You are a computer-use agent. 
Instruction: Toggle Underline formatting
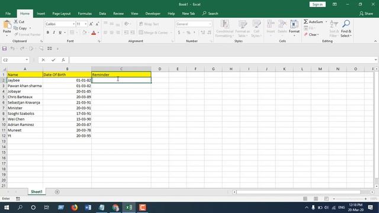click(60, 33)
